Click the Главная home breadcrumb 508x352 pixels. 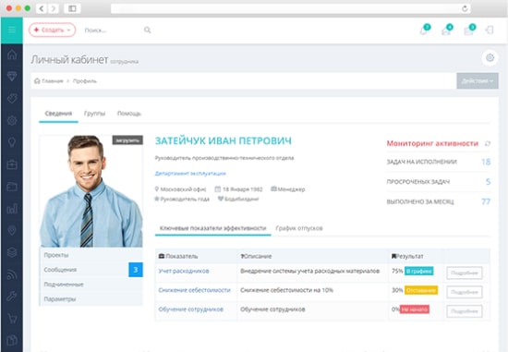click(x=49, y=81)
